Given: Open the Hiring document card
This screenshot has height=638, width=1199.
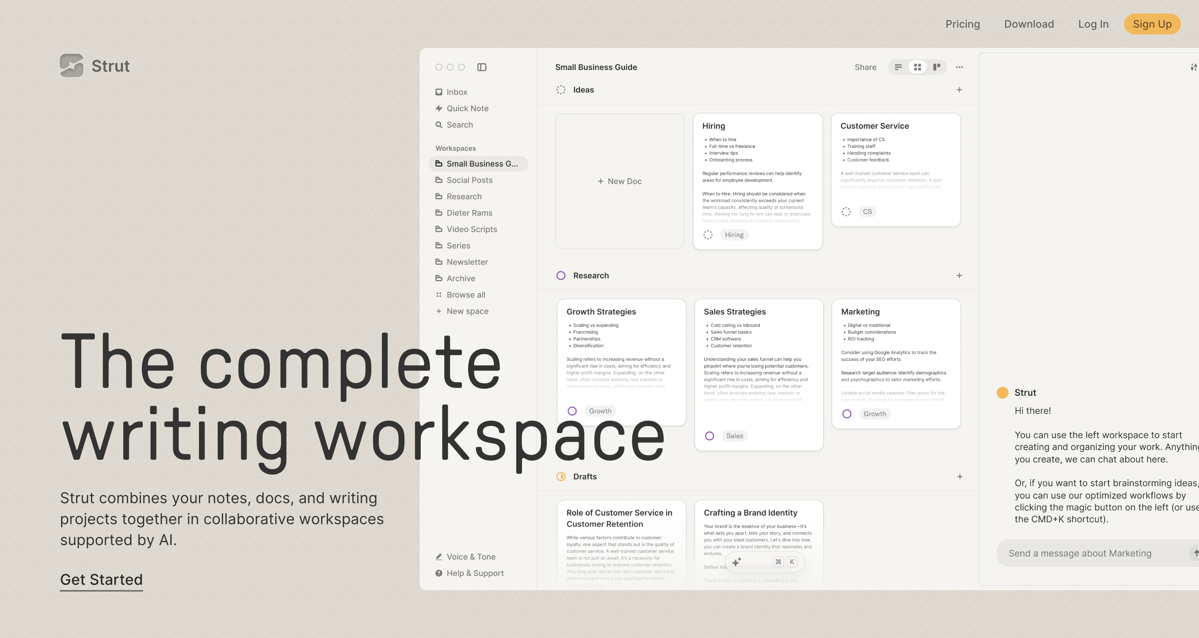Looking at the screenshot, I should pos(757,181).
